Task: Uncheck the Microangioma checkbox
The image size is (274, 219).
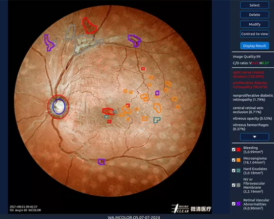Action: pyautogui.click(x=234, y=160)
